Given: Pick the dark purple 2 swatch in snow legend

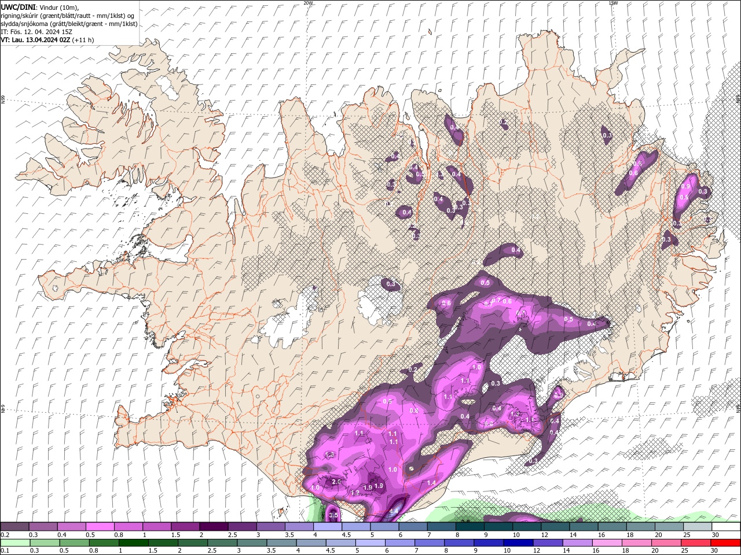Looking at the screenshot, I should coord(214,527).
